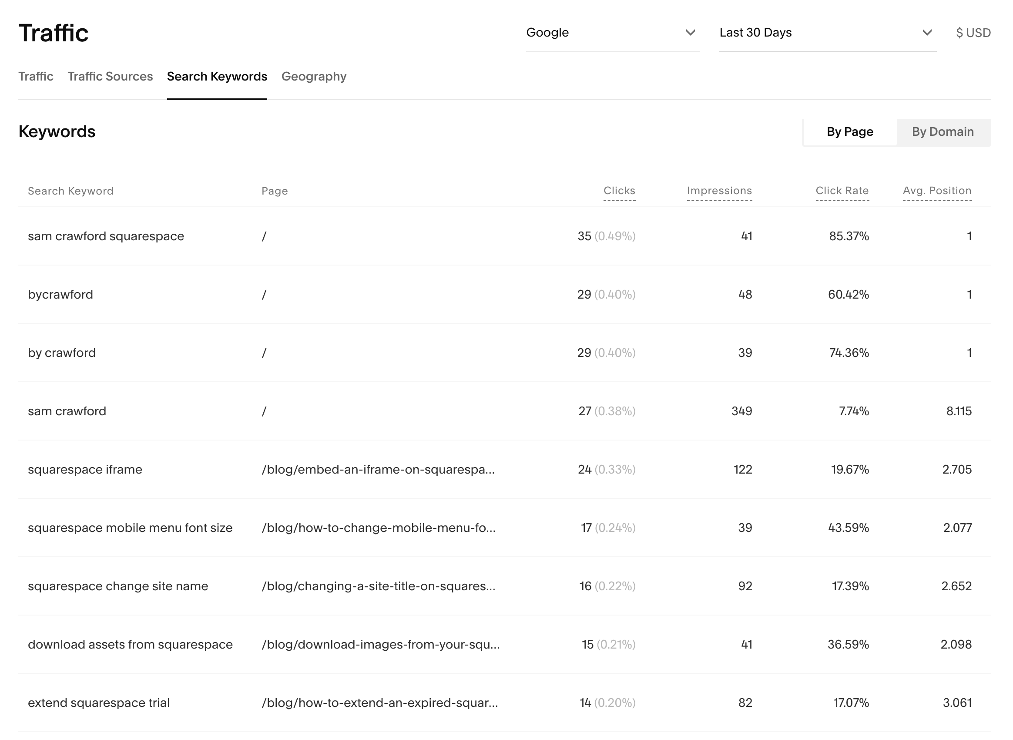Click the 36.59% click rate value
This screenshot has width=1013, height=740.
pyautogui.click(x=848, y=645)
